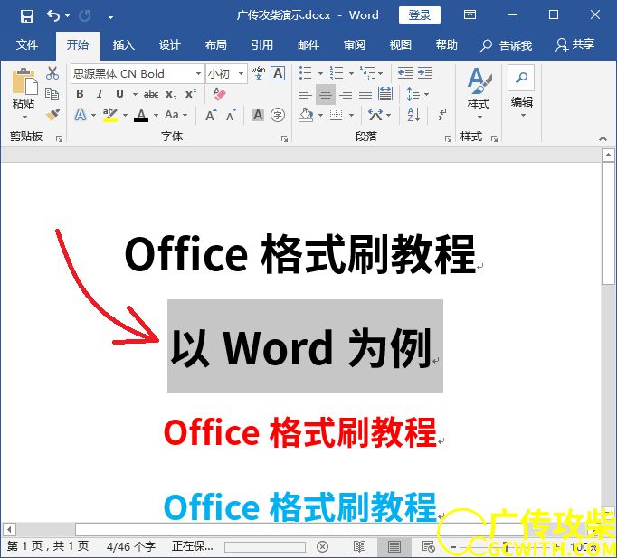Click the 登录 sign-in button
Viewport: 617px width, 558px height.
(x=420, y=15)
